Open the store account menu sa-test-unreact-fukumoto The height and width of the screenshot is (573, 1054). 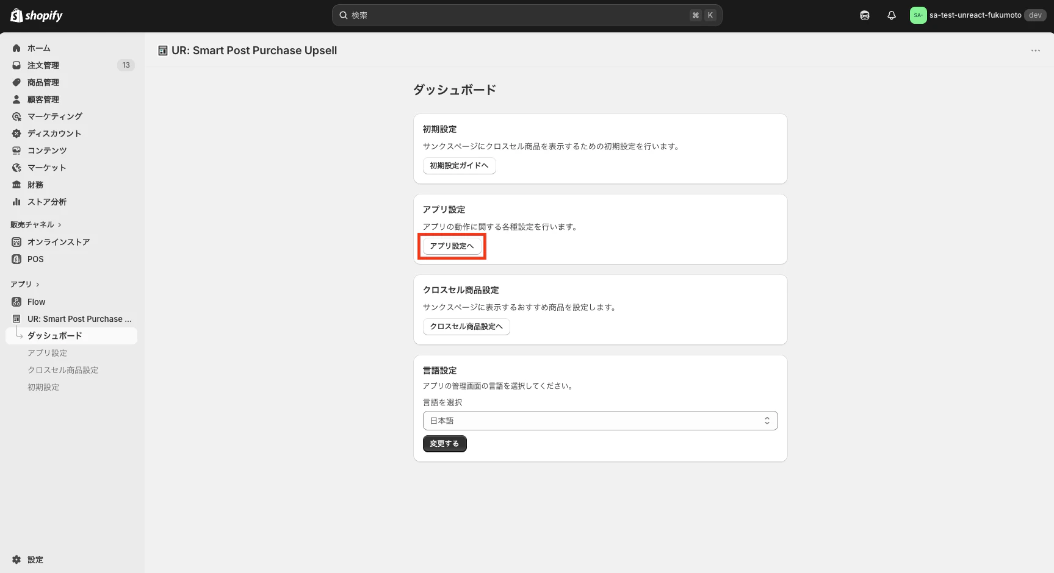(978, 15)
